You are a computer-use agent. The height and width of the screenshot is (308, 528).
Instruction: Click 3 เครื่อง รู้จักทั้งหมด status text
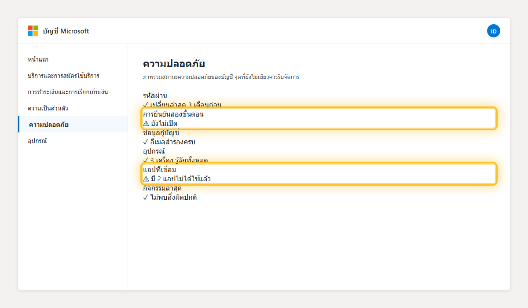179,160
